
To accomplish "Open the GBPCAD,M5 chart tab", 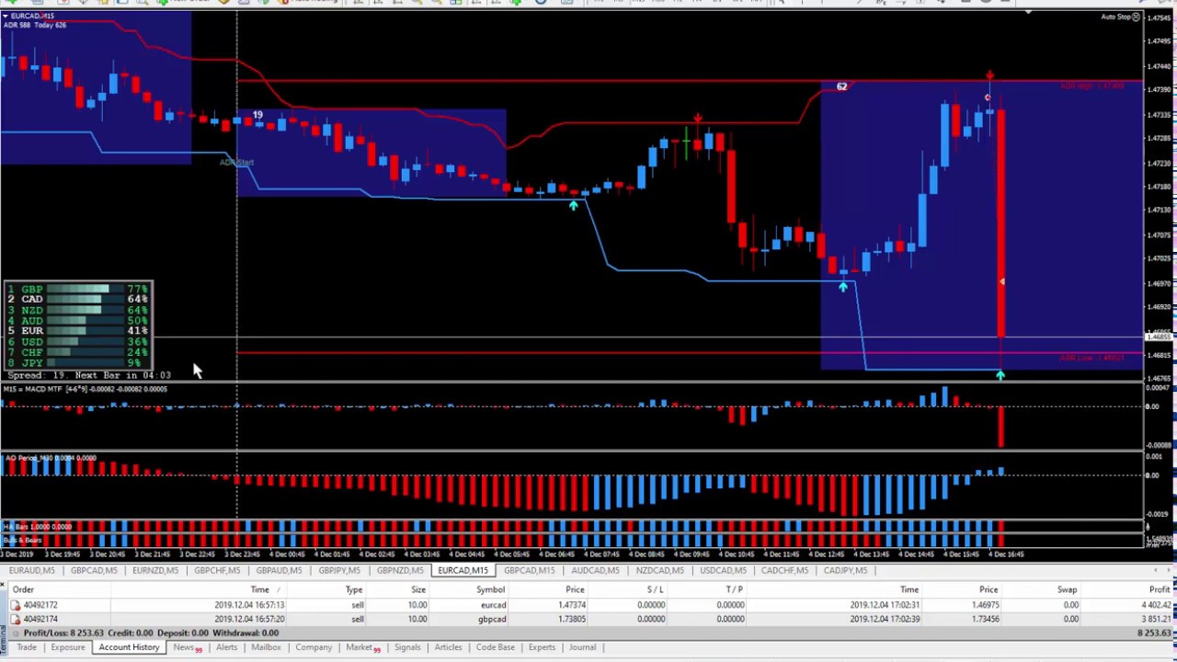I will pyautogui.click(x=94, y=570).
